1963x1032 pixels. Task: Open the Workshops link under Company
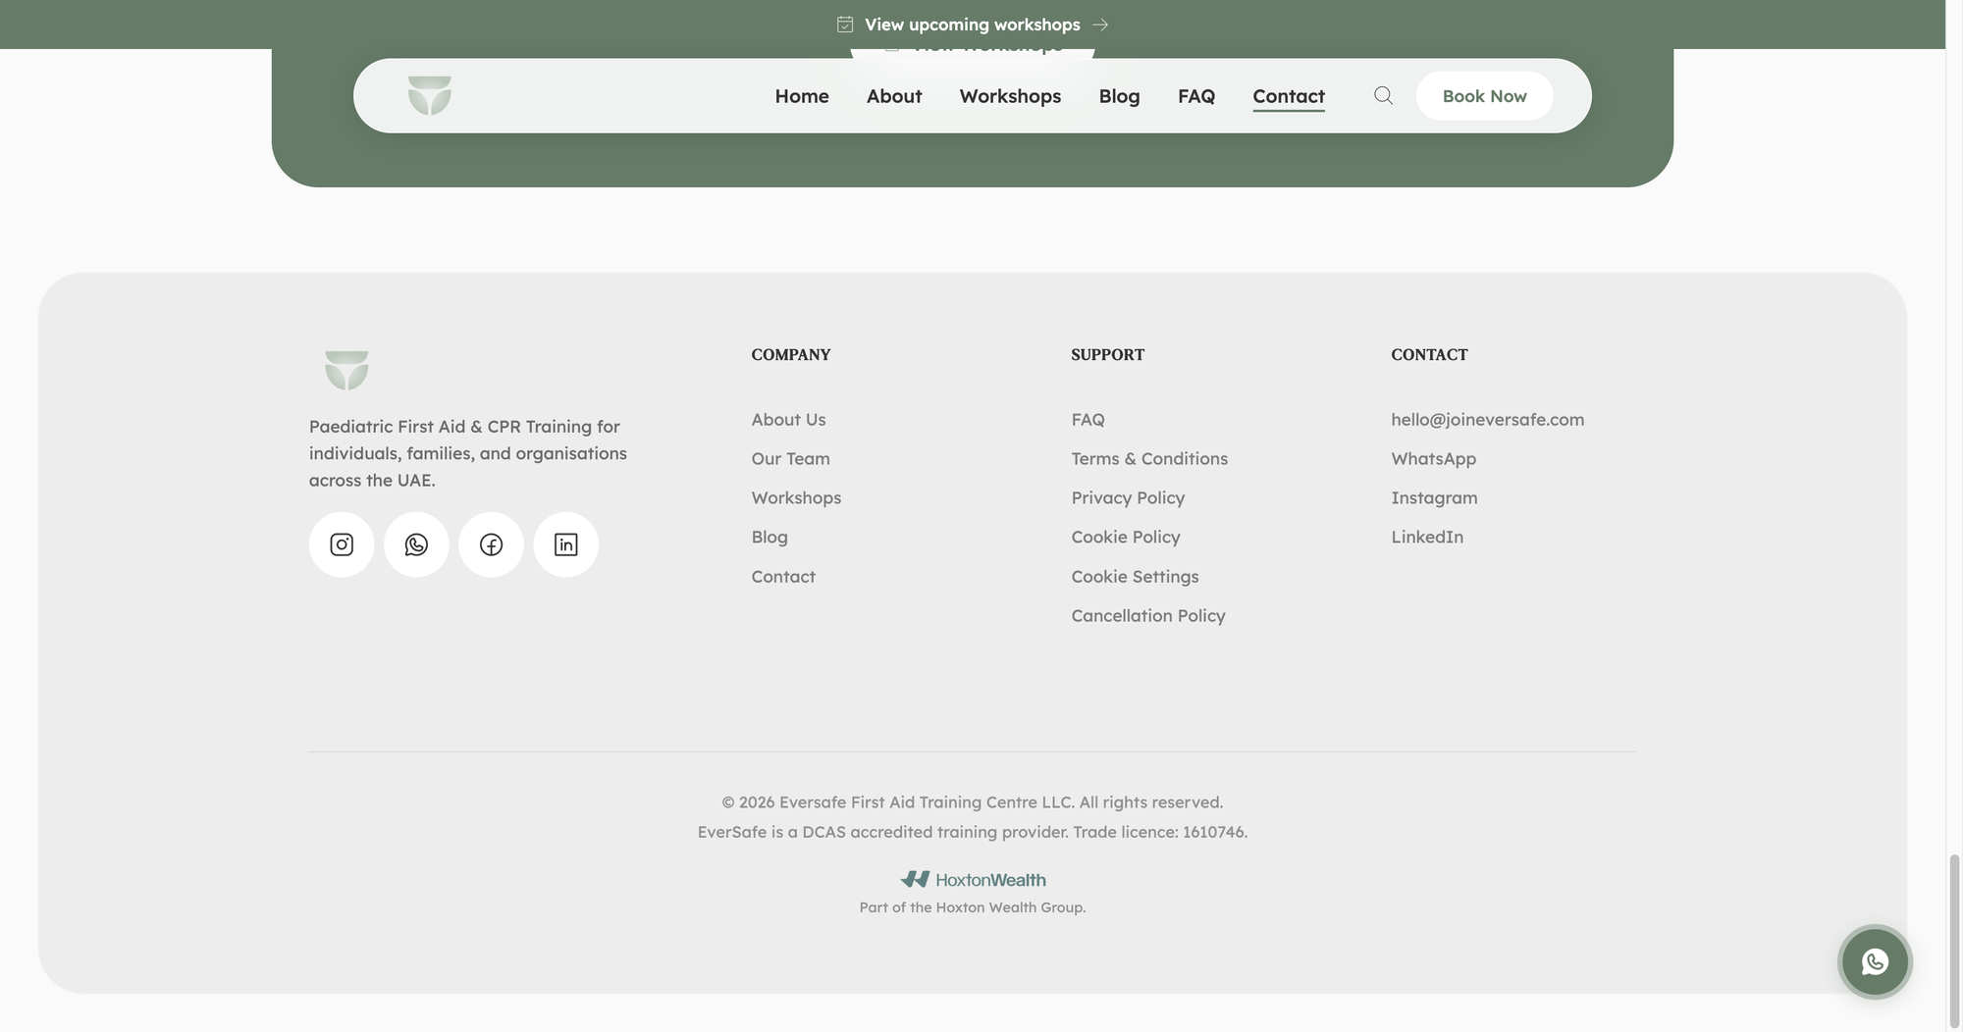click(x=796, y=498)
